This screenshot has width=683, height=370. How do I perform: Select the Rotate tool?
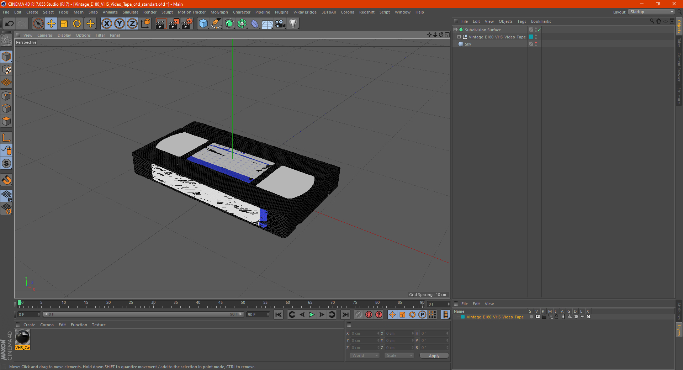77,24
